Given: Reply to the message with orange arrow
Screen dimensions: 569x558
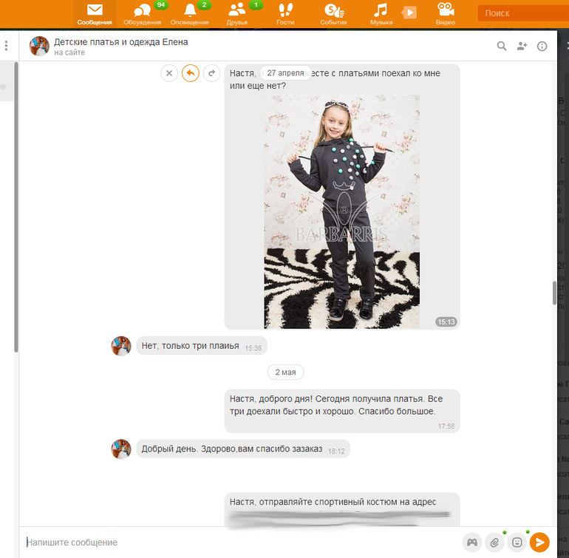Looking at the screenshot, I should 191,73.
